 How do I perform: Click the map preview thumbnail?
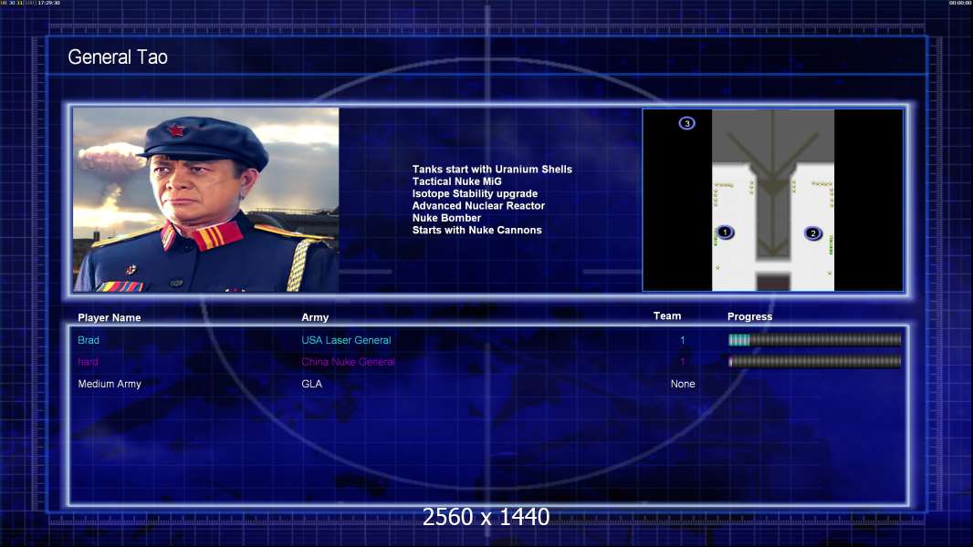point(772,200)
